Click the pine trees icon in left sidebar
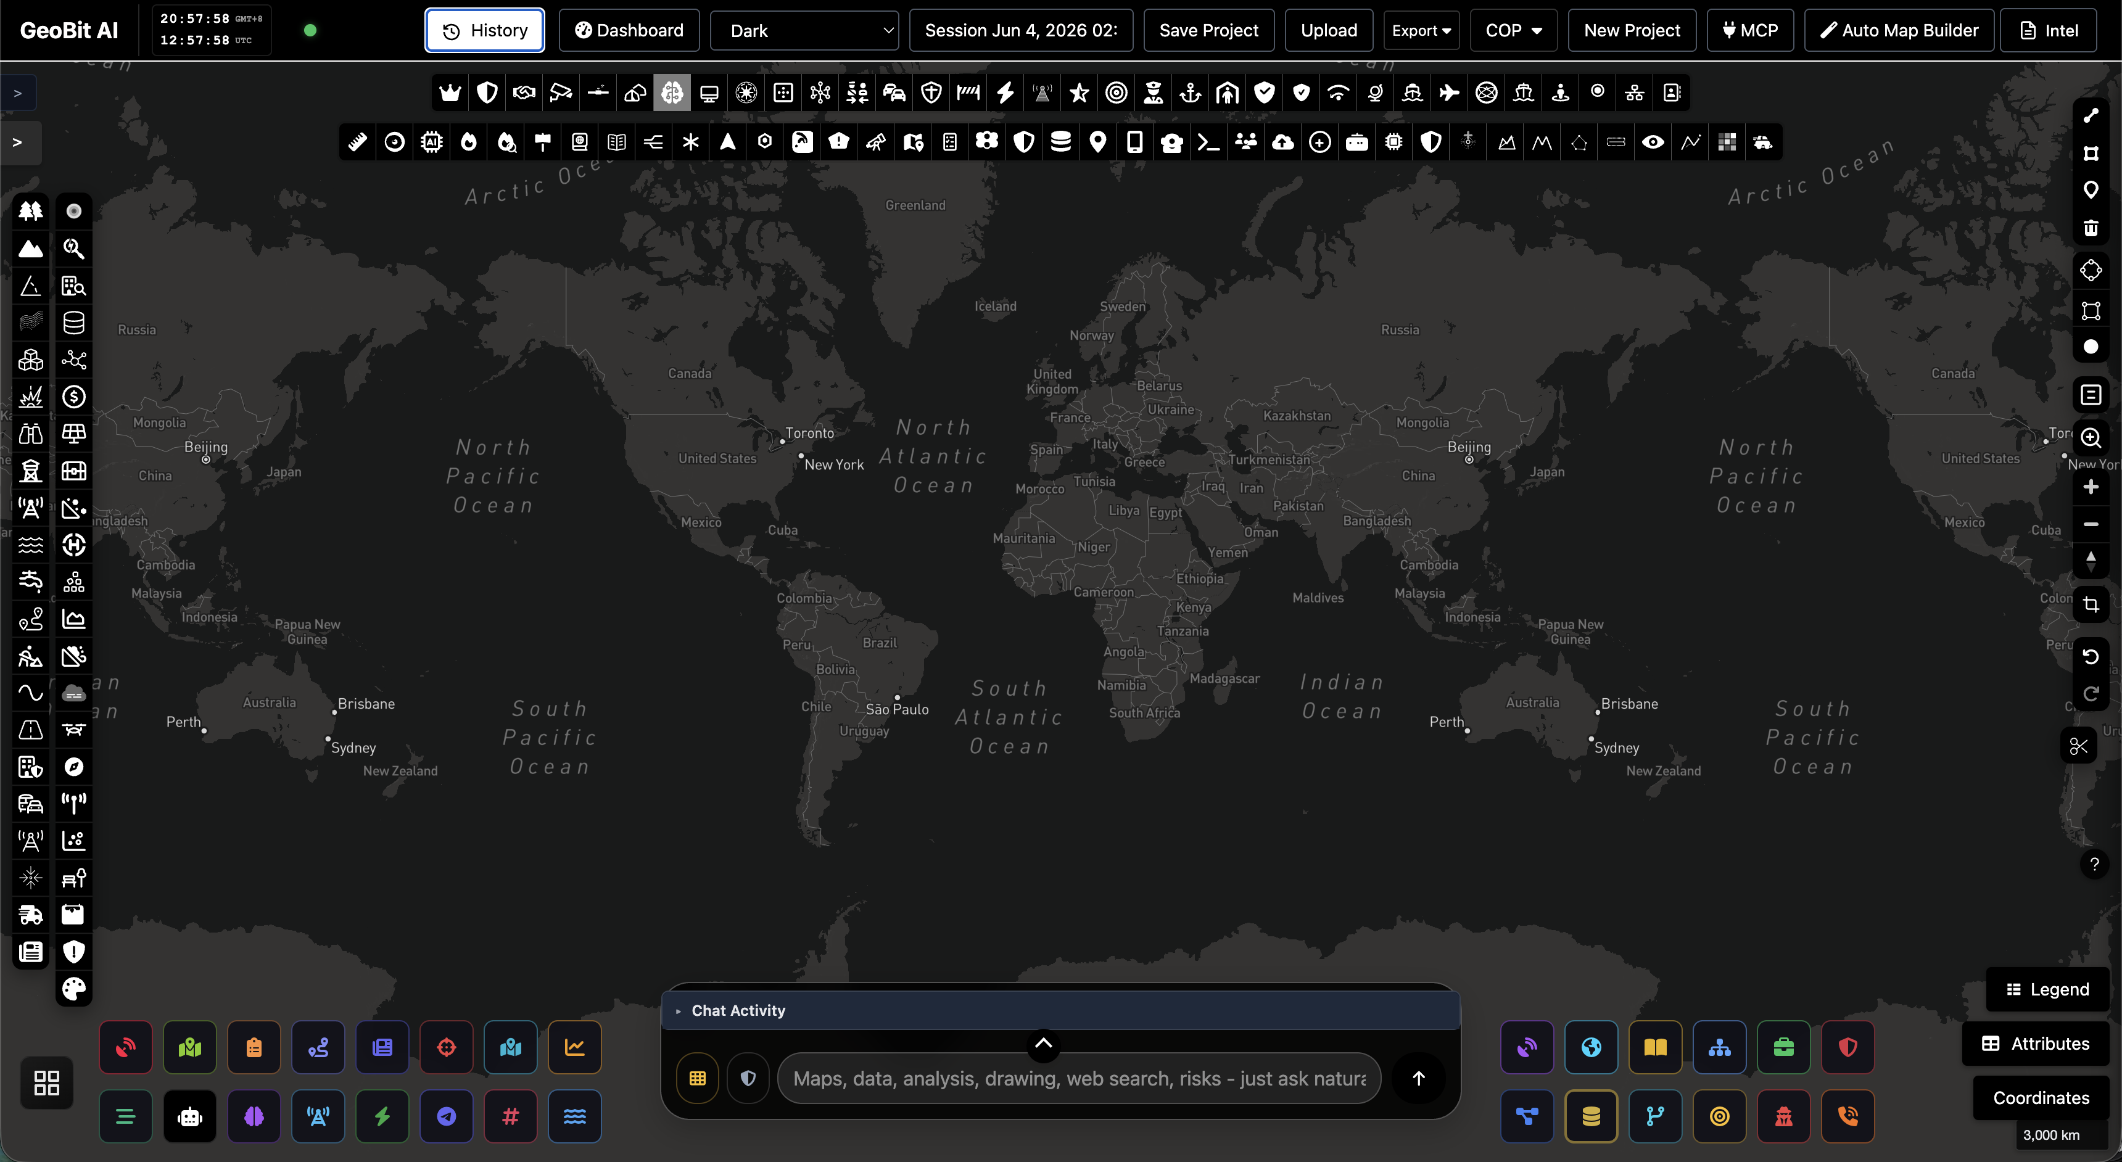This screenshot has height=1162, width=2122. 30,211
